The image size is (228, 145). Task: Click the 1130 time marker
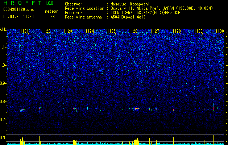220,31
